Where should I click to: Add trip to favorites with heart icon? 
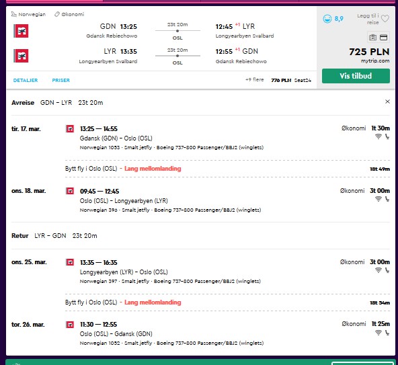point(385,19)
